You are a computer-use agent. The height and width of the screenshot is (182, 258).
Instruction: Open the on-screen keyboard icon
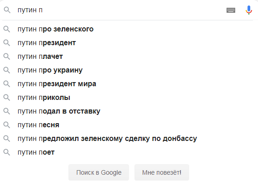(231, 10)
